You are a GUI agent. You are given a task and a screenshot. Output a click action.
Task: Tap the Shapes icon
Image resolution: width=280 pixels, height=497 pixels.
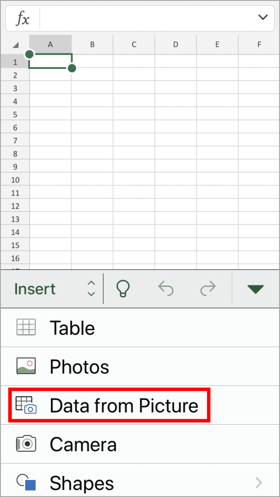tap(27, 482)
